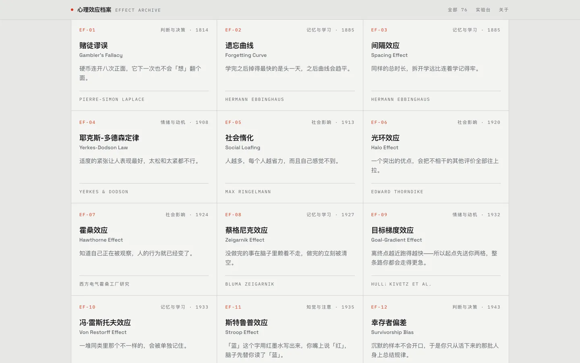Image resolution: width=580 pixels, height=363 pixels.
Task: Click 社会影响 · 1913 tag on EF-05
Action: [x=333, y=122]
